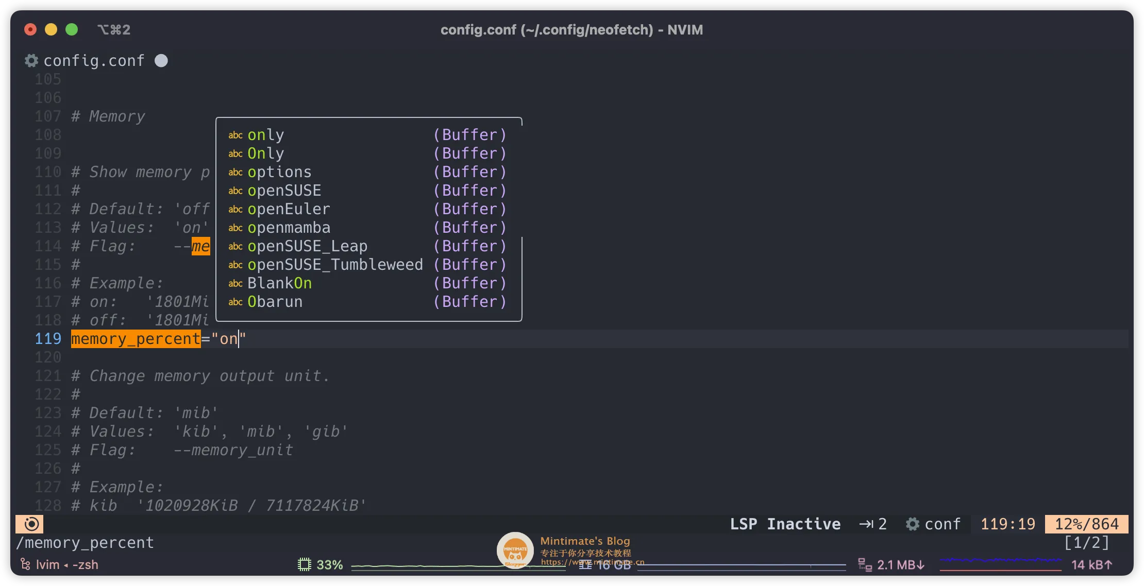Click abc icon beside 'BlankOn' suggestion

coord(235,284)
